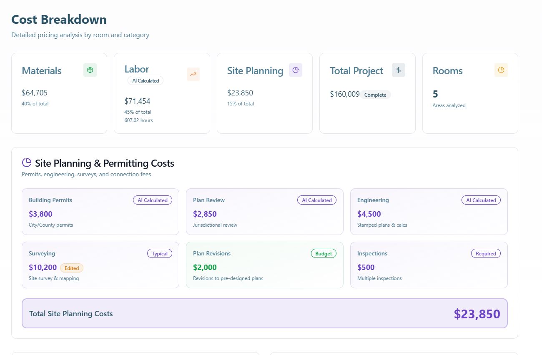The height and width of the screenshot is (355, 542).
Task: Click the Building Permits amount $3,800
Action: pyautogui.click(x=40, y=214)
